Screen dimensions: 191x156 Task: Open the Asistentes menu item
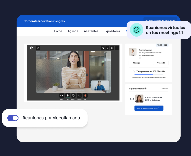[x=91, y=31]
